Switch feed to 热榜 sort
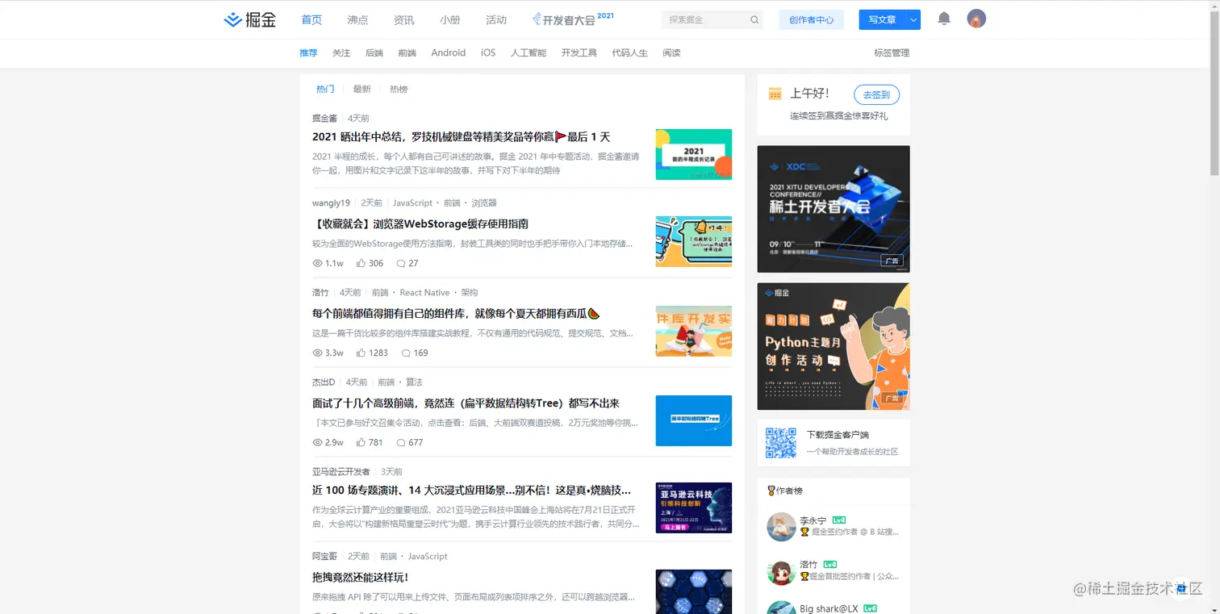 tap(399, 90)
